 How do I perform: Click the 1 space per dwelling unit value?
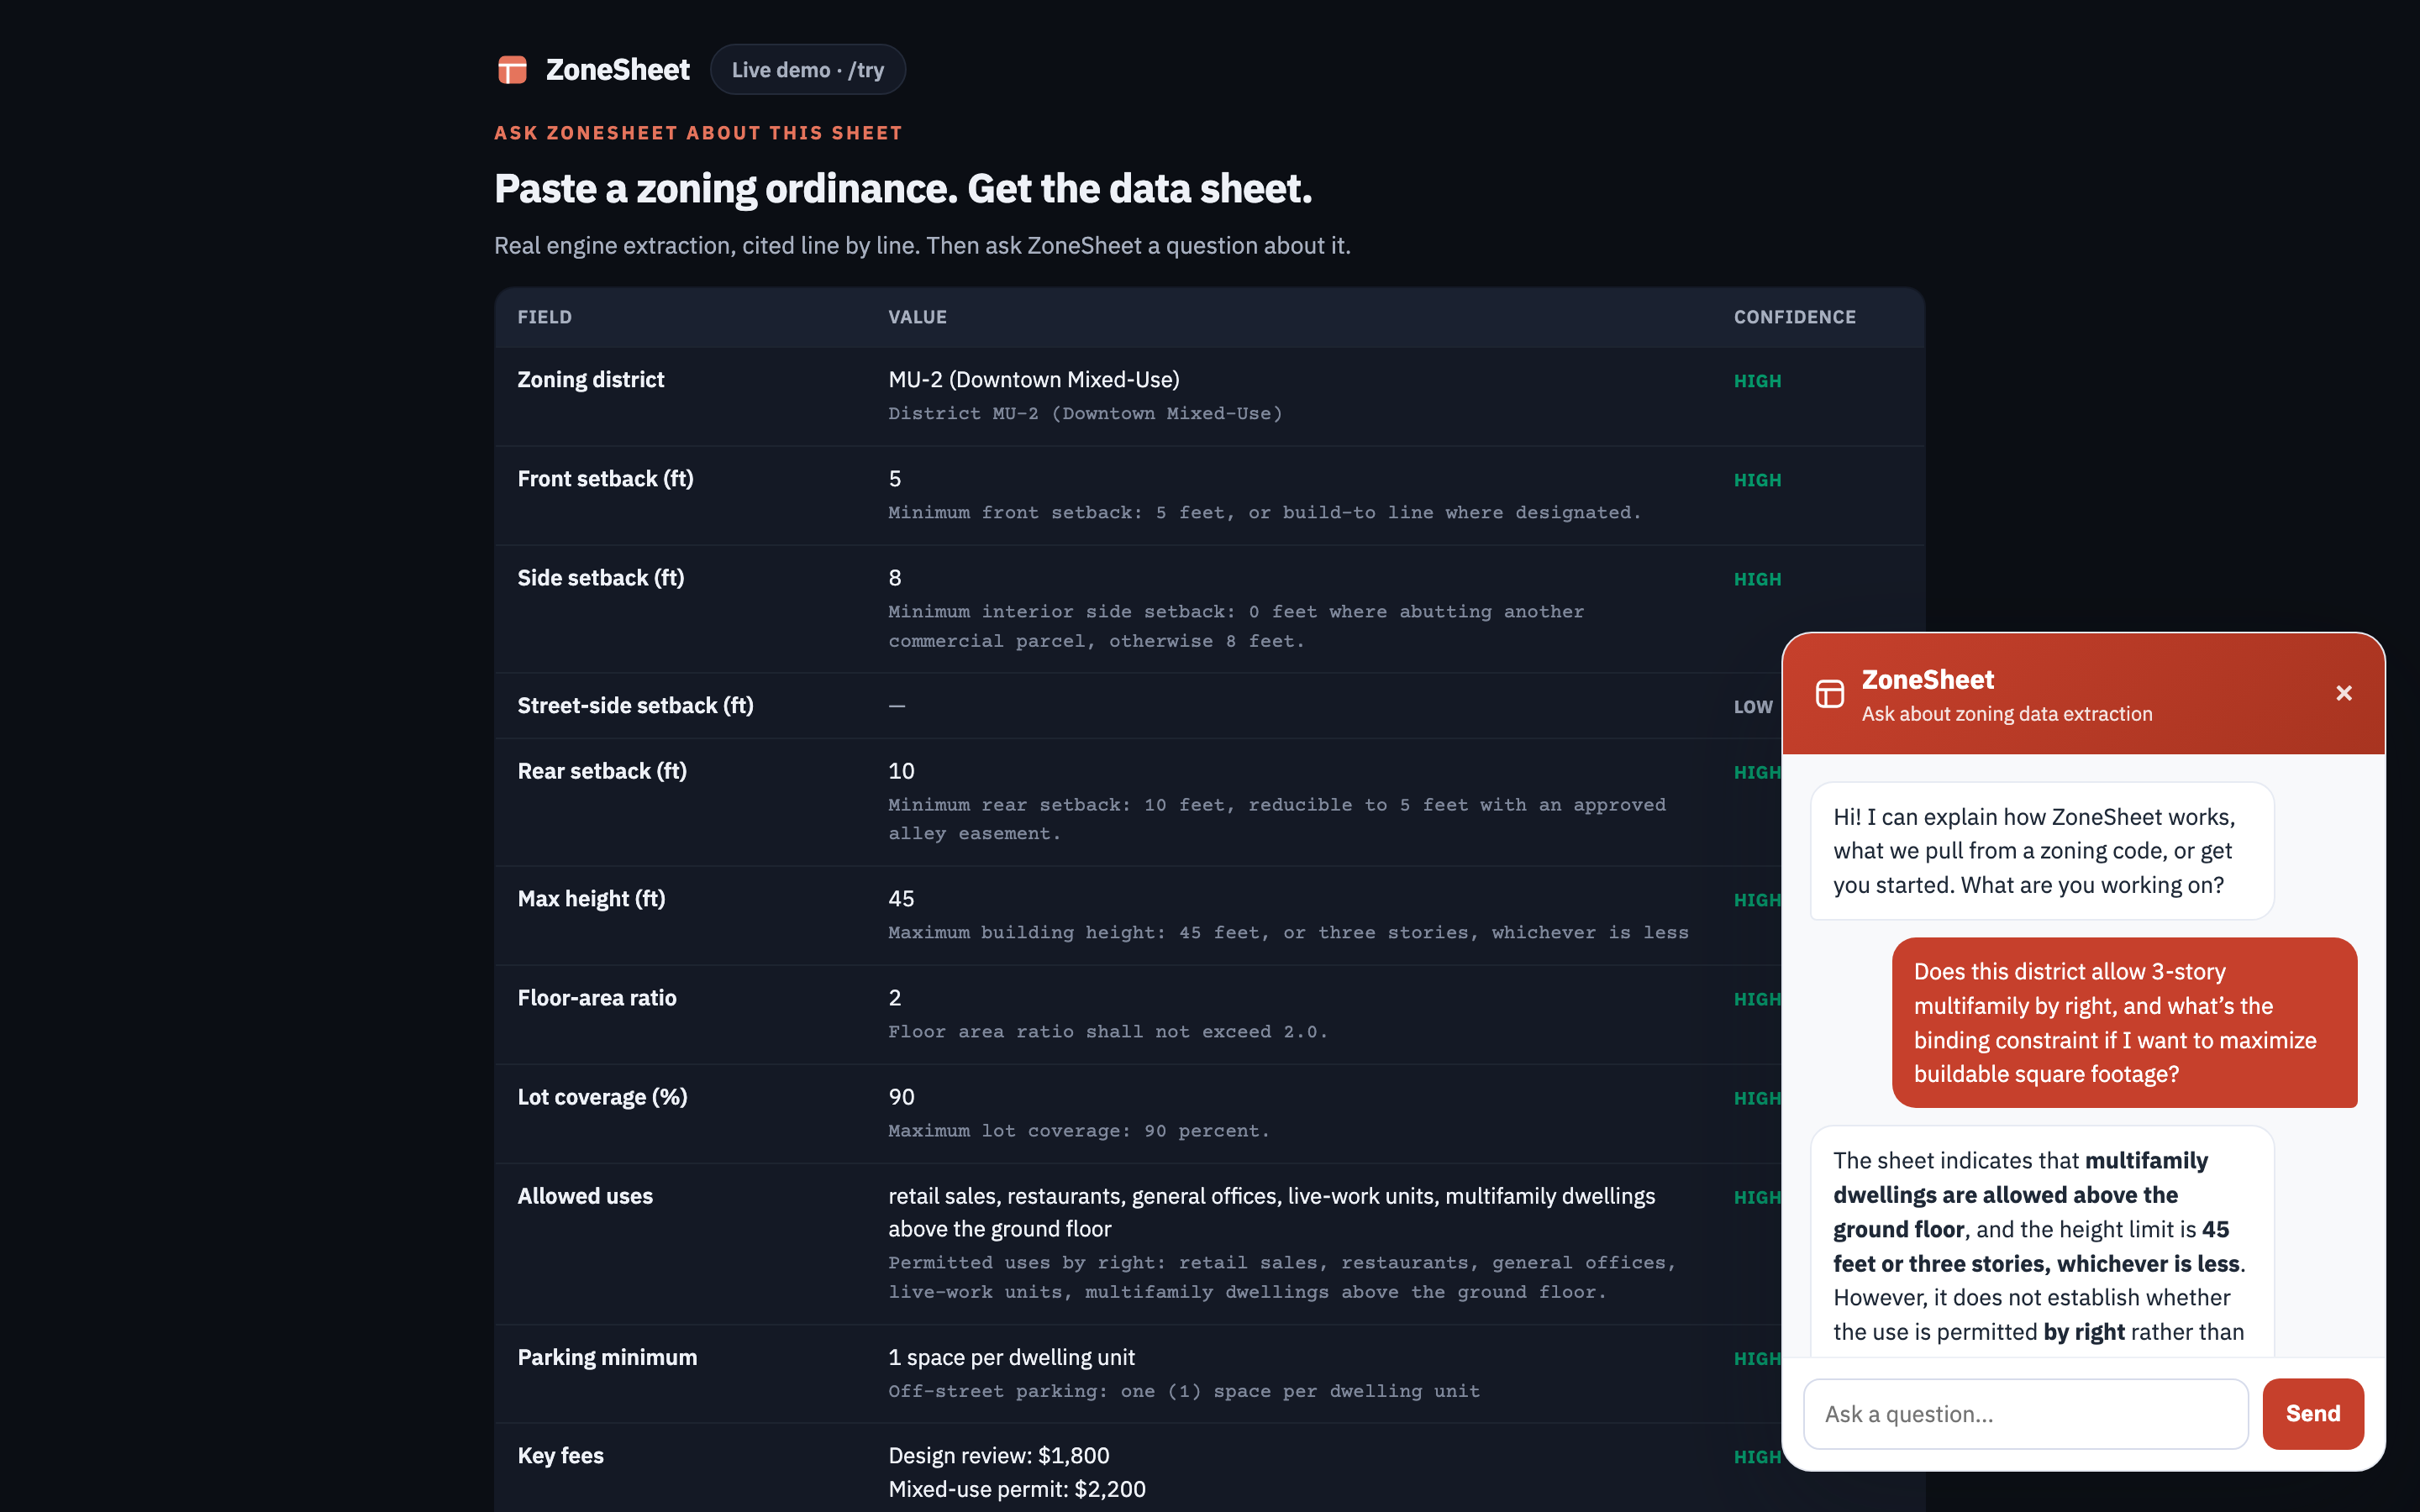(1012, 1357)
